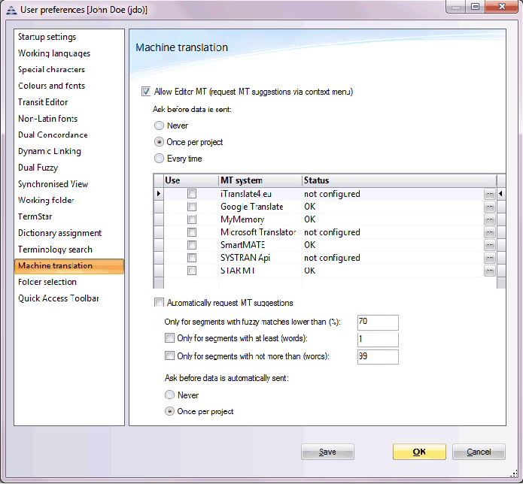523x484 pixels.
Task: Select the Microsoft Translator table cell
Action: click(x=260, y=232)
